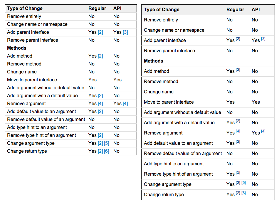Open inline footnote [2] in Change return type row
279x205 pixels.
100,151
